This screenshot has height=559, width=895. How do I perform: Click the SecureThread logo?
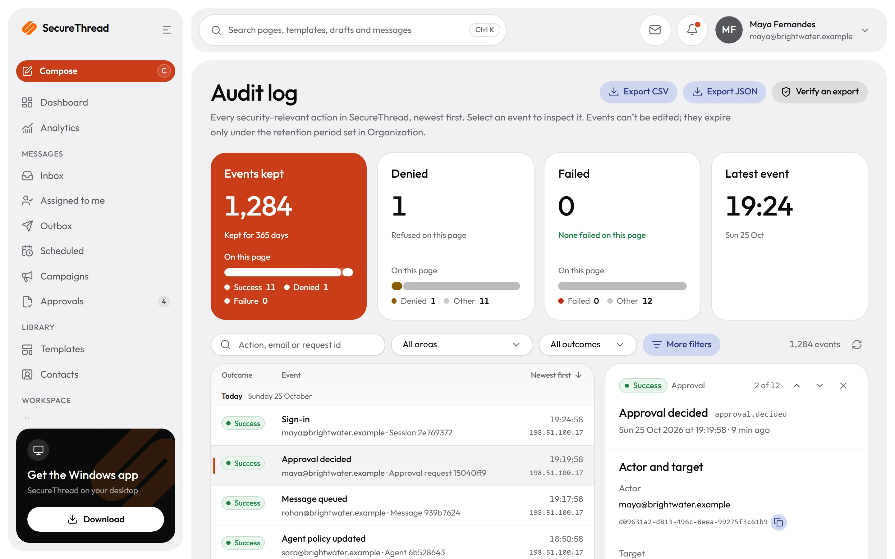click(x=66, y=28)
